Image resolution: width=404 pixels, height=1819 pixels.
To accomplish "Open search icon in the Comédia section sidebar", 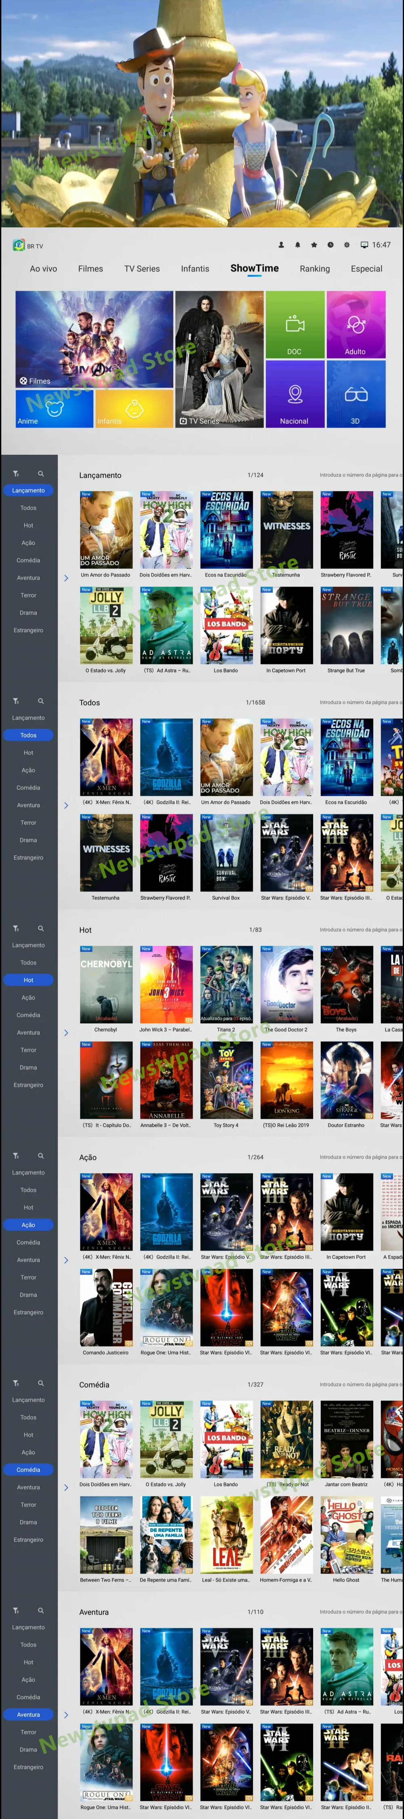I will tap(41, 1383).
